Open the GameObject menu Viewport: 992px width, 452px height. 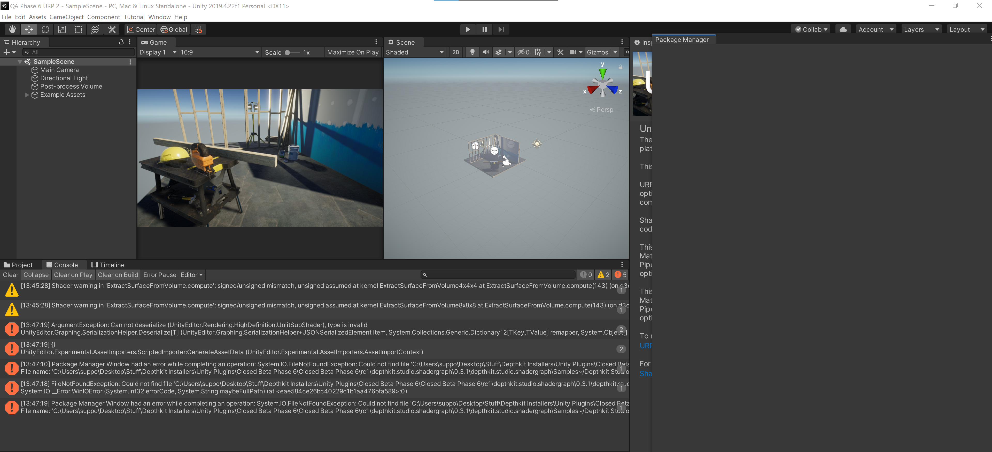coord(66,17)
